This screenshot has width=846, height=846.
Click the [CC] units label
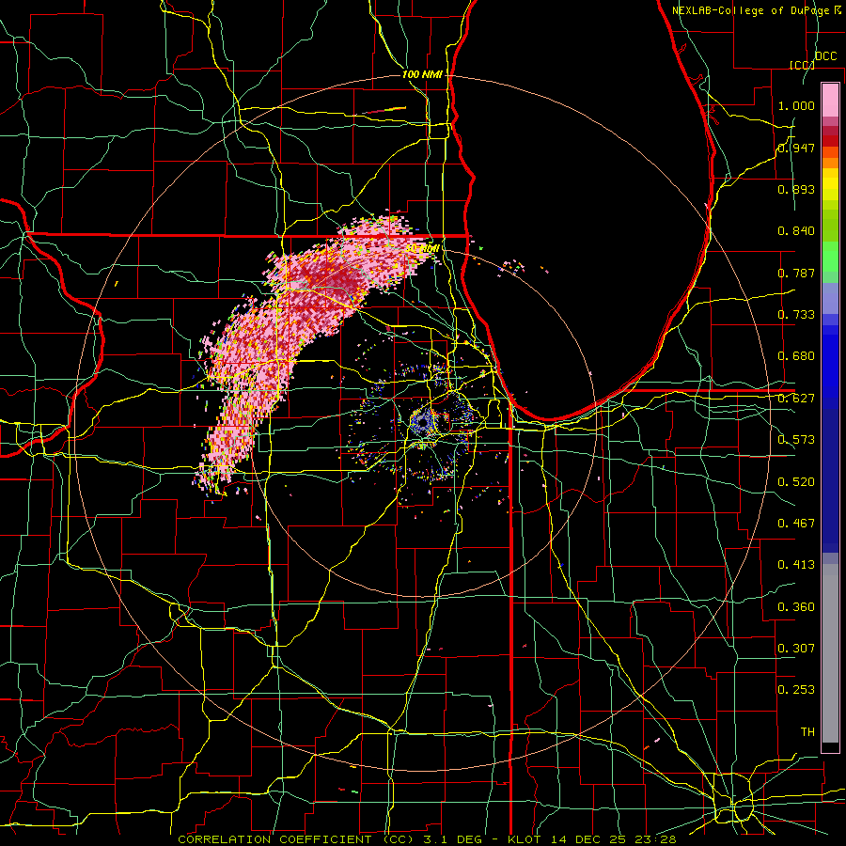coord(801,65)
